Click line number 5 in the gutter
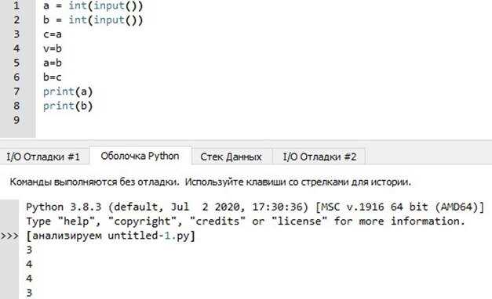The height and width of the screenshot is (299, 492). click(16, 63)
